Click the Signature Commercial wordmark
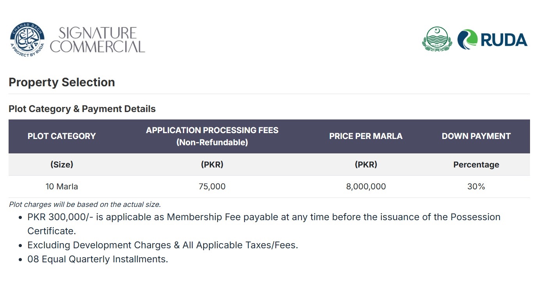 point(98,40)
